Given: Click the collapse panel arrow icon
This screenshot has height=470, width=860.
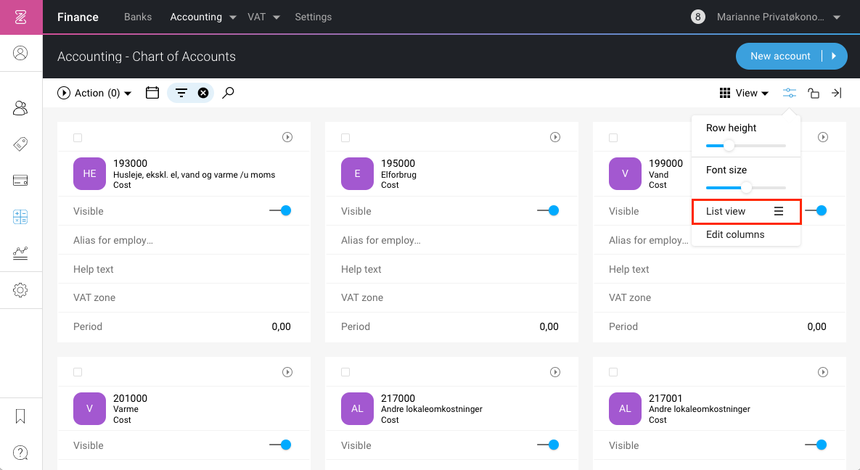Looking at the screenshot, I should (x=836, y=93).
